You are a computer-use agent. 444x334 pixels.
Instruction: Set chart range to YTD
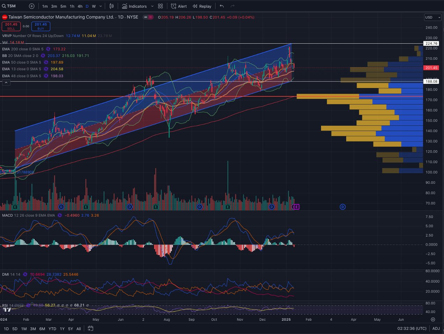tap(52, 328)
